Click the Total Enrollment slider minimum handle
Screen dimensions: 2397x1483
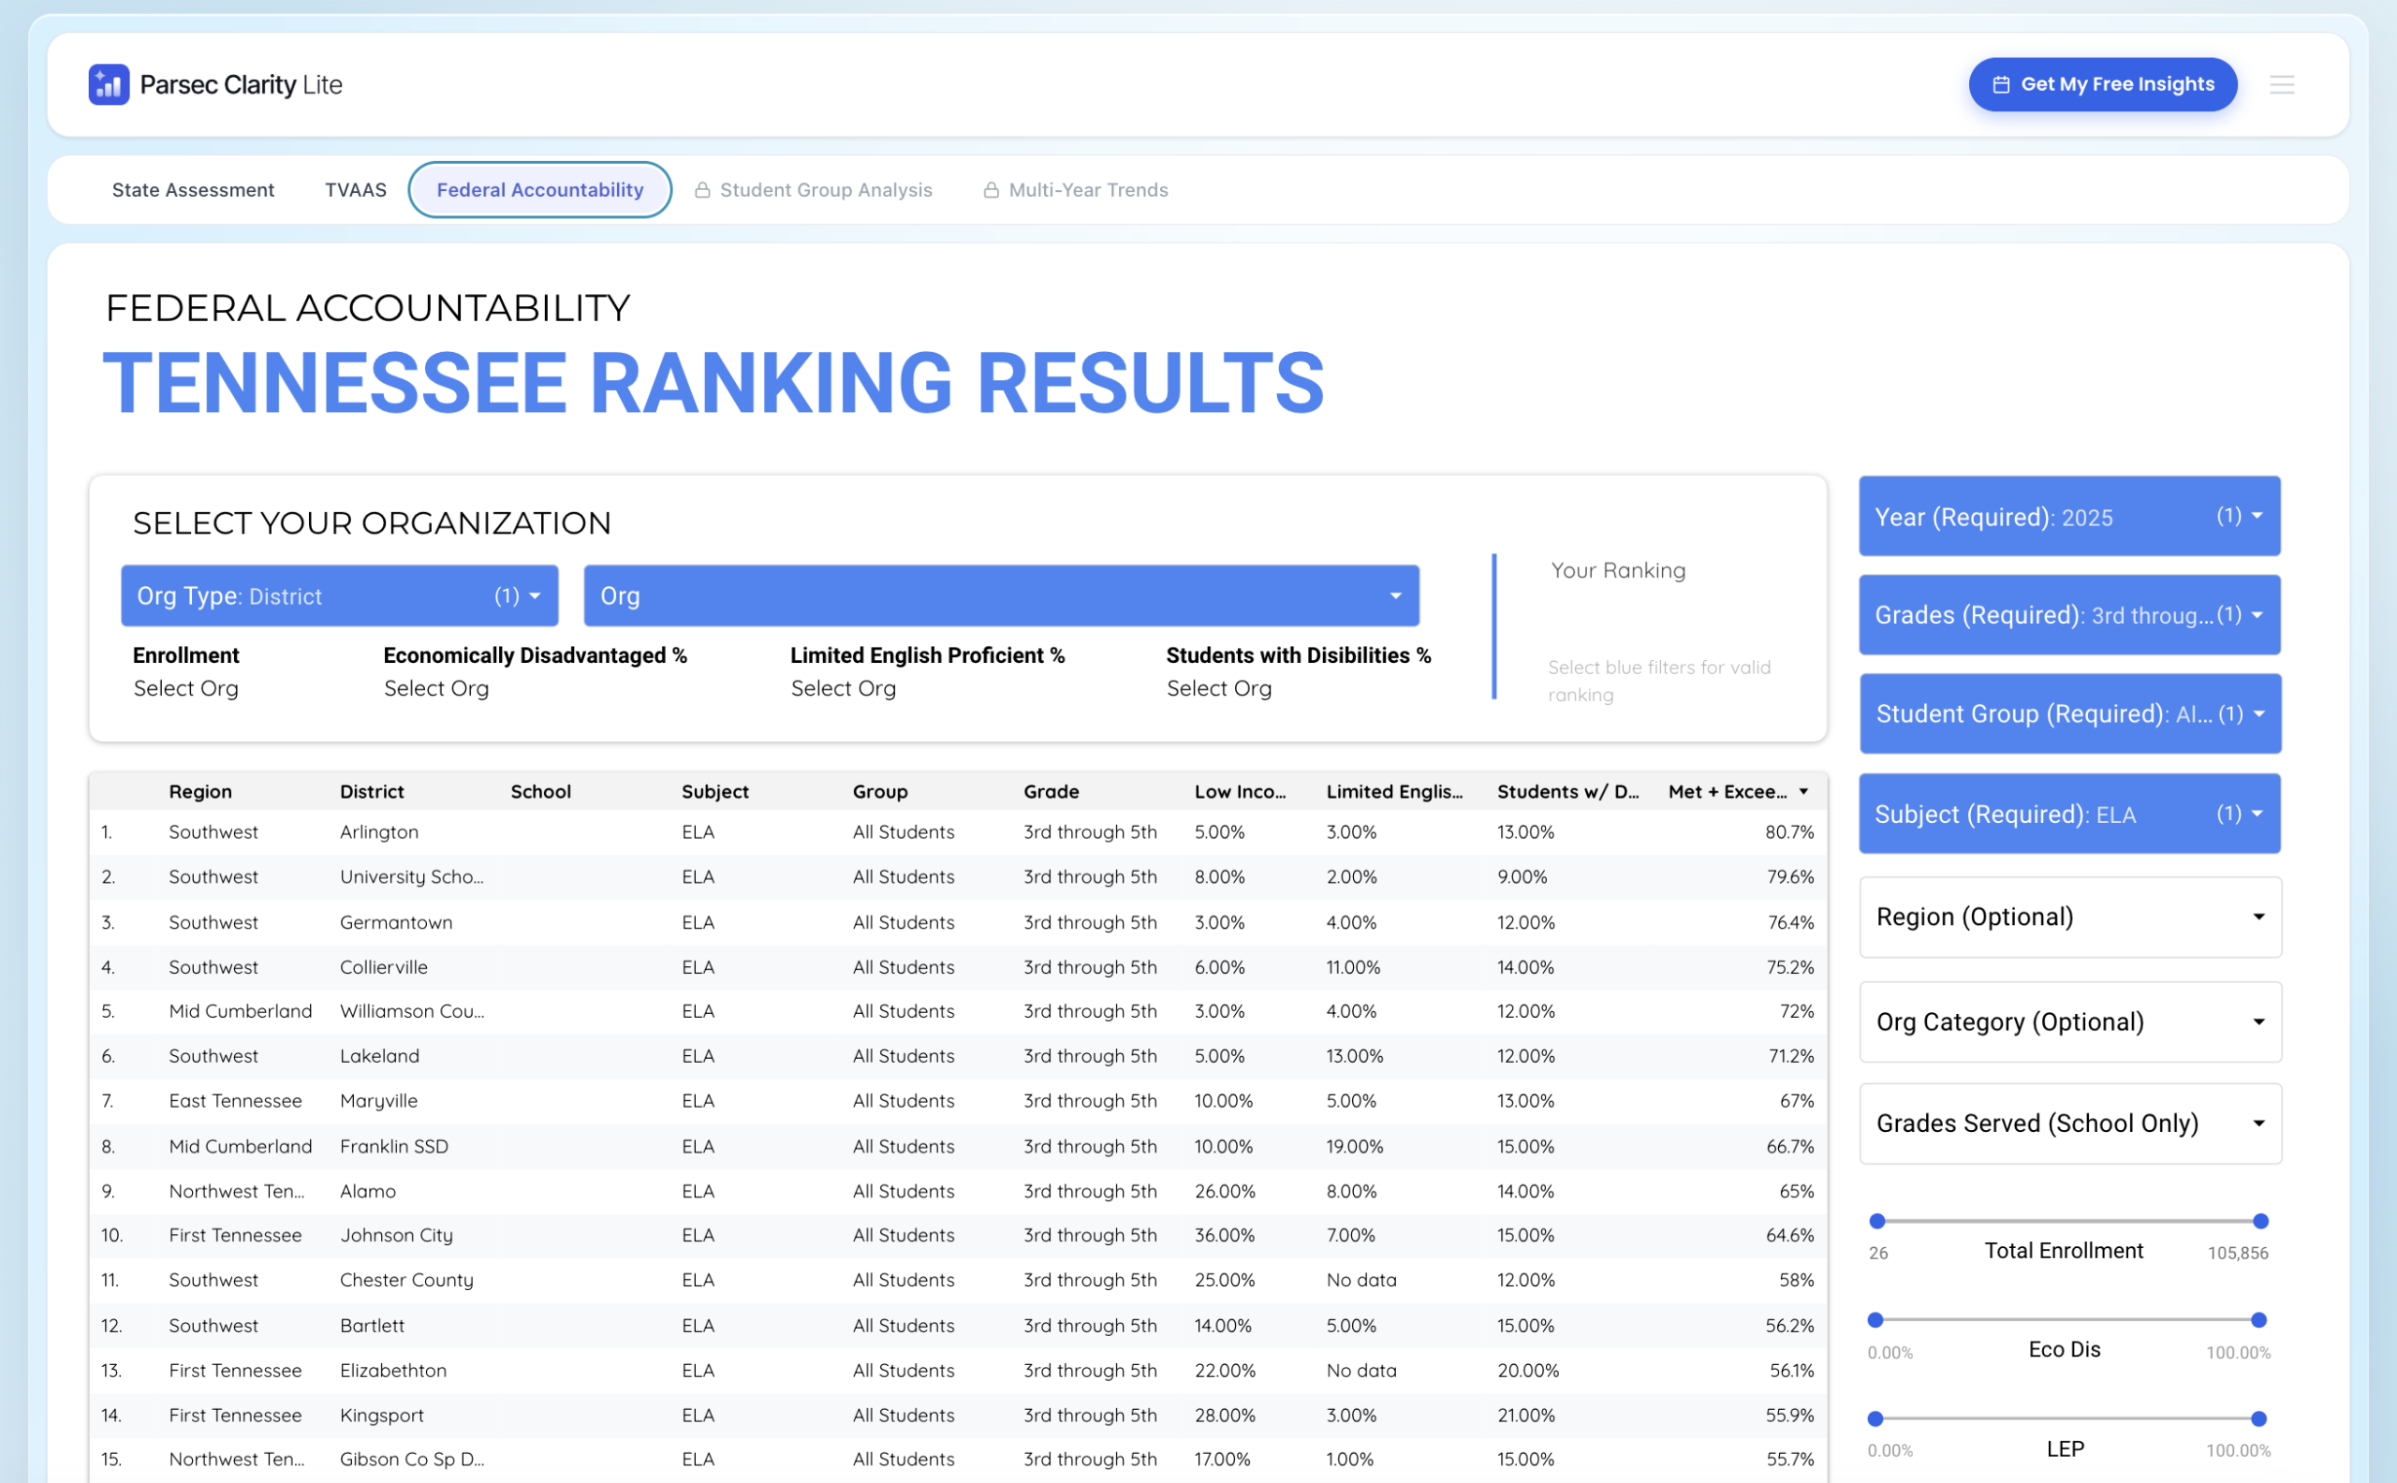tap(1876, 1221)
